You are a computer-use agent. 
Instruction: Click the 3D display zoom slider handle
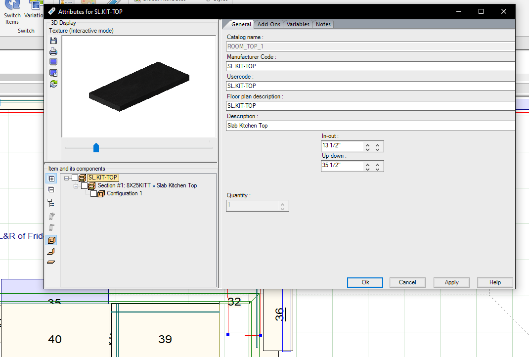coord(96,147)
